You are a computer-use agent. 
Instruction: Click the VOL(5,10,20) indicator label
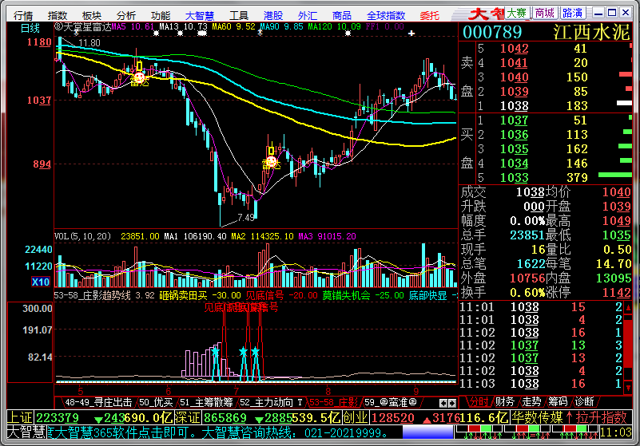[x=83, y=236]
